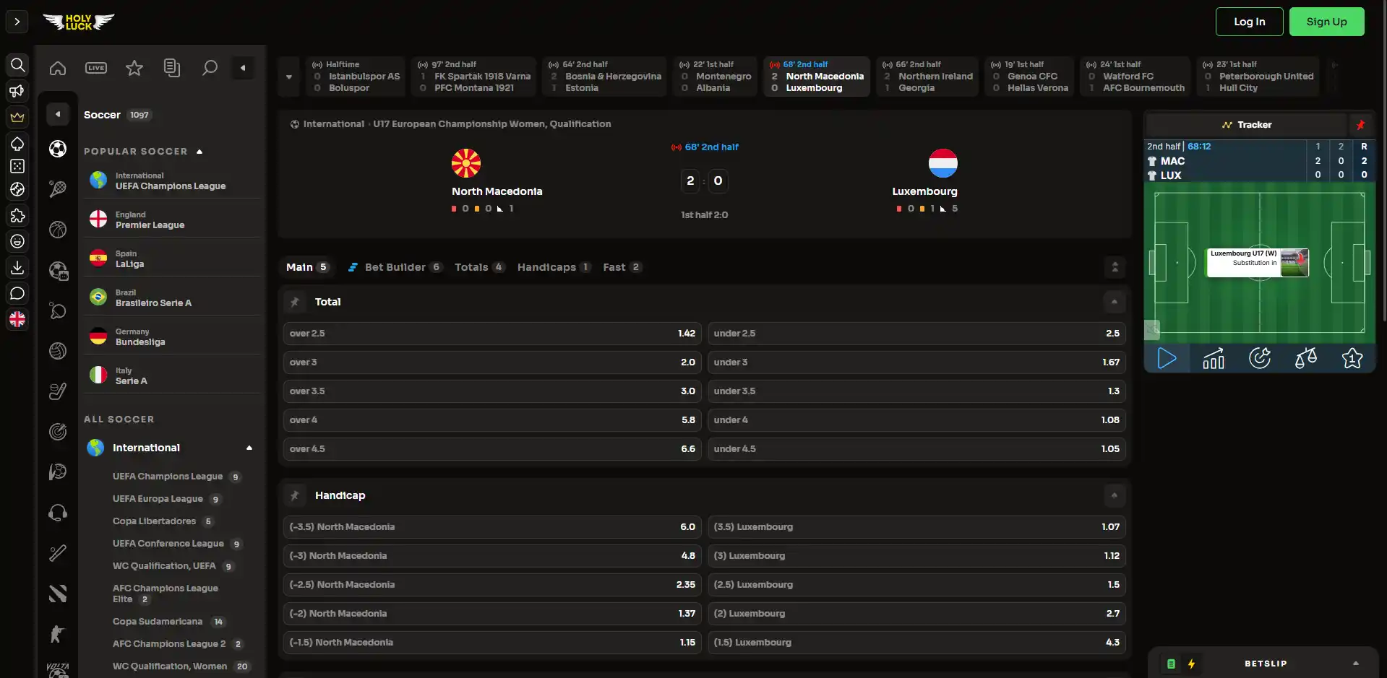Collapse the Total market section
Screen dimensions: 1387x678
tap(1114, 302)
